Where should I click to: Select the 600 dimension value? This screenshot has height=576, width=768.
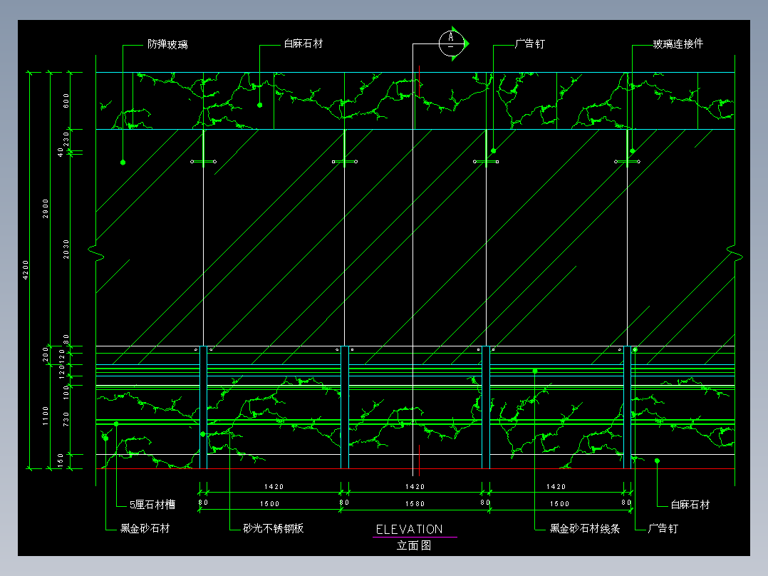[66, 101]
